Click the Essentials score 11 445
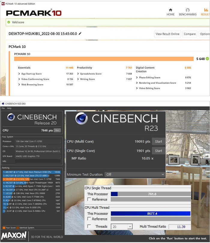The width and height of the screenshot is (210, 243). (x=70, y=68)
